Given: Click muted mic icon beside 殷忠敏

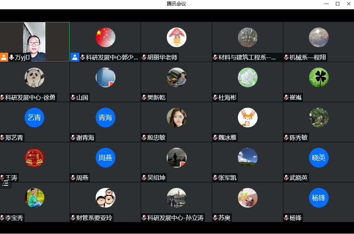Looking at the screenshot, I should (x=144, y=137).
